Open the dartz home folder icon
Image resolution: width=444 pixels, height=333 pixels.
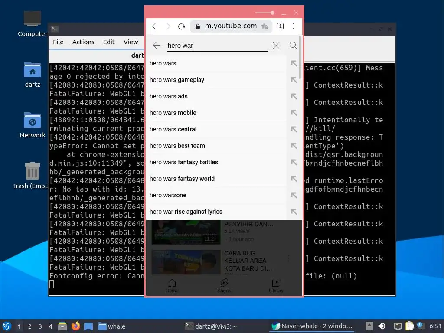32,75
